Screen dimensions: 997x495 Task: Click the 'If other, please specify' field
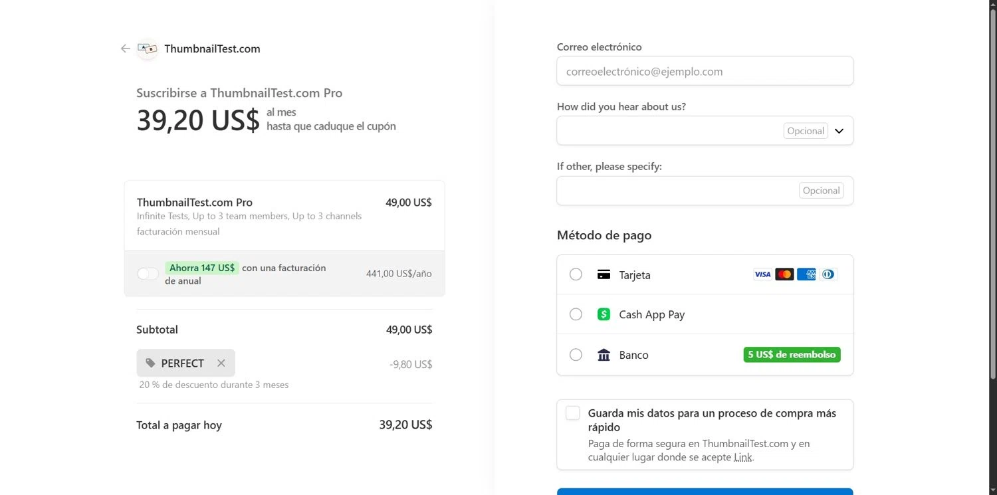coord(705,191)
